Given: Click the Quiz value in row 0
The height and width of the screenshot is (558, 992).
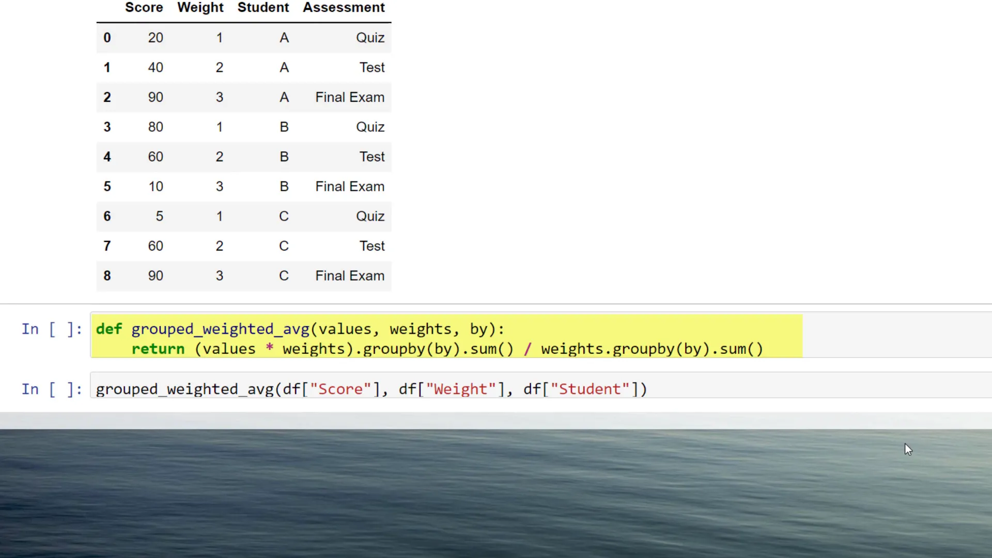Looking at the screenshot, I should click(370, 37).
